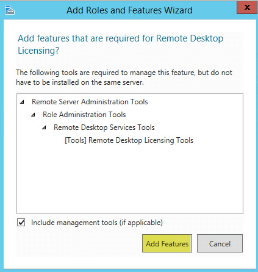Collapse the Role Administration Tools triangle
Screen dimensions: 258x272
click(33, 115)
